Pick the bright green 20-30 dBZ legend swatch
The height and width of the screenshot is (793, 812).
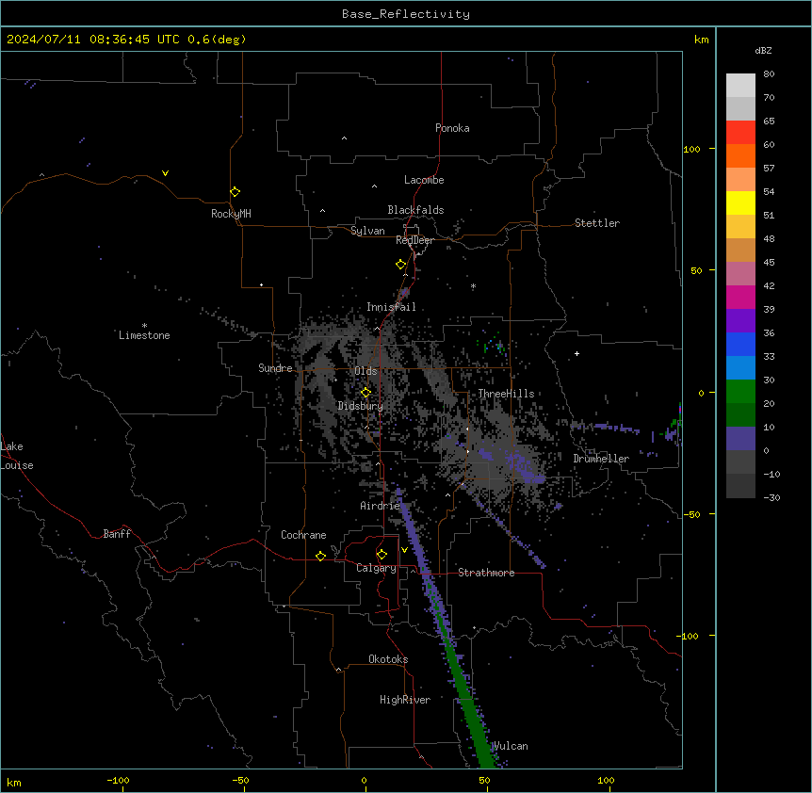(x=740, y=392)
